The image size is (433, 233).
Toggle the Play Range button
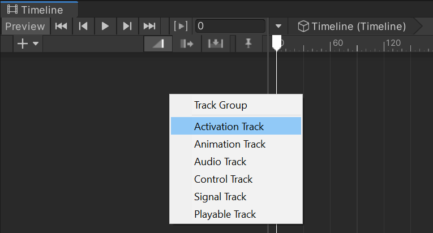point(181,26)
